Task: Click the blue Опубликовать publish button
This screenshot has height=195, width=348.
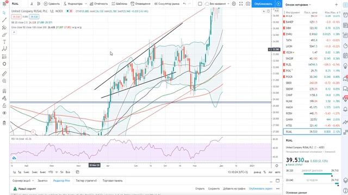Action: [x=263, y=4]
